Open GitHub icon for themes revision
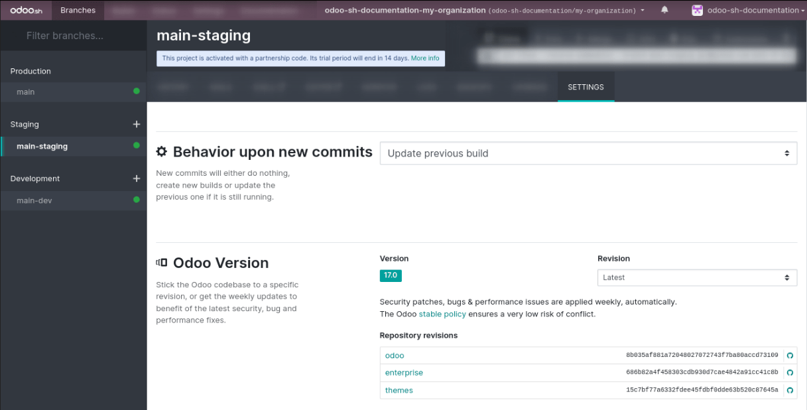 tap(790, 390)
